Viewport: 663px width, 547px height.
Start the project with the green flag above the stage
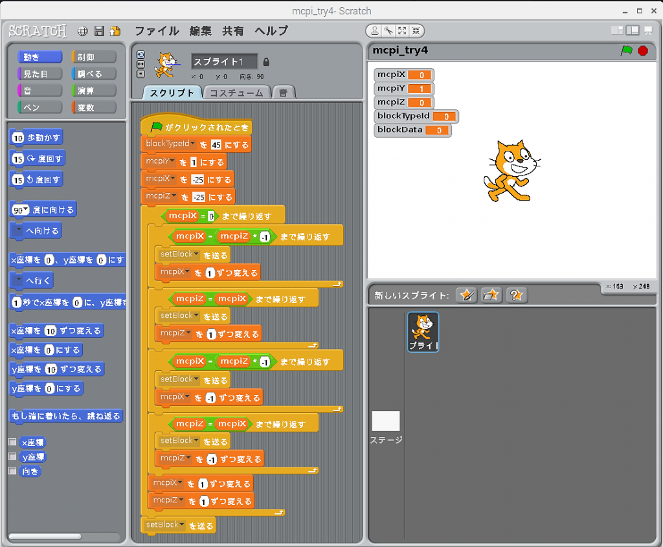pyautogui.click(x=626, y=50)
